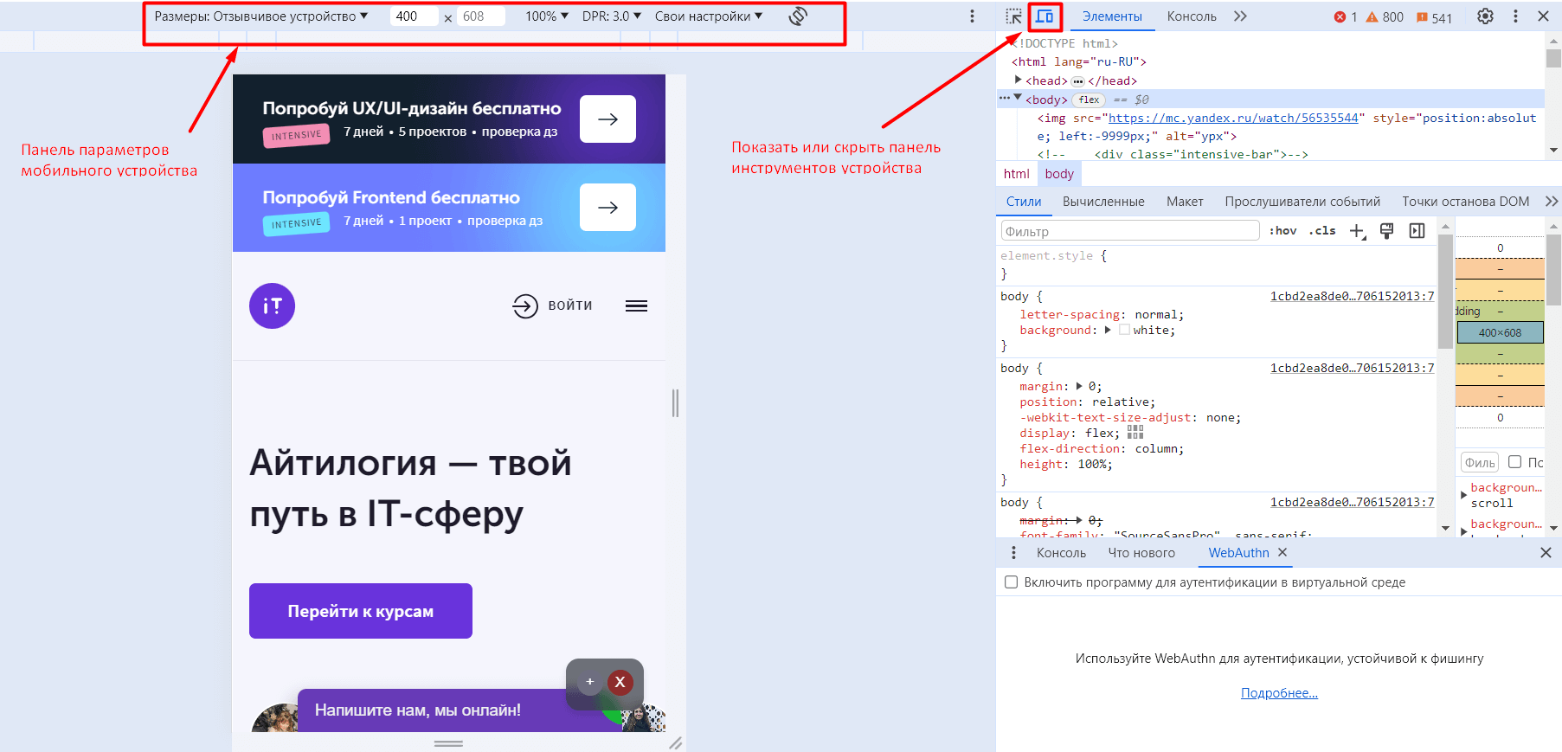This screenshot has height=752, width=1562.
Task: Switch to the Вычисленные tab
Action: tap(1103, 202)
